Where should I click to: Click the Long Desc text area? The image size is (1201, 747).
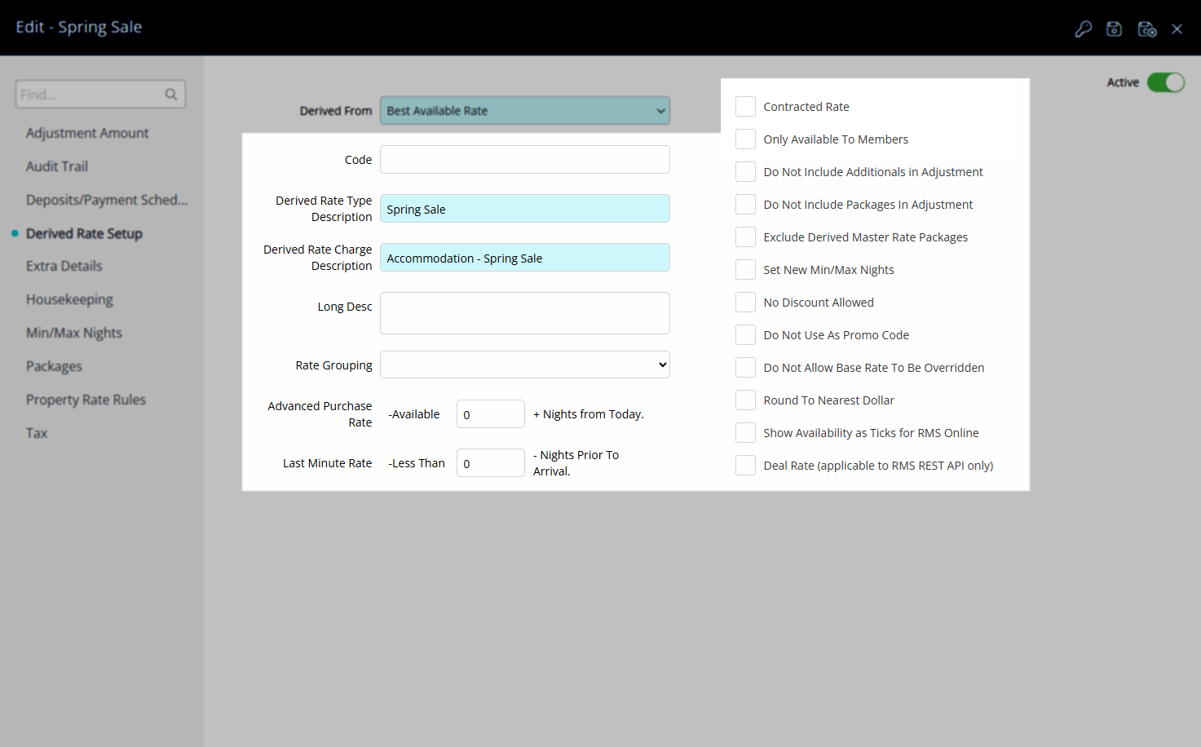(x=525, y=313)
